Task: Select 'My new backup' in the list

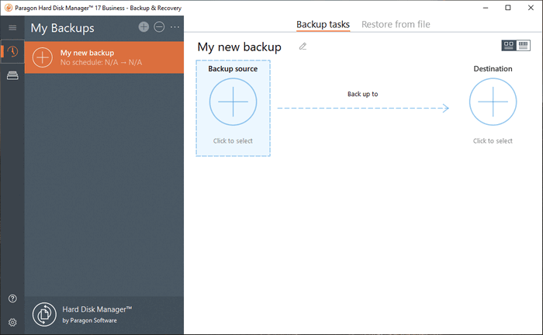Action: click(x=105, y=57)
